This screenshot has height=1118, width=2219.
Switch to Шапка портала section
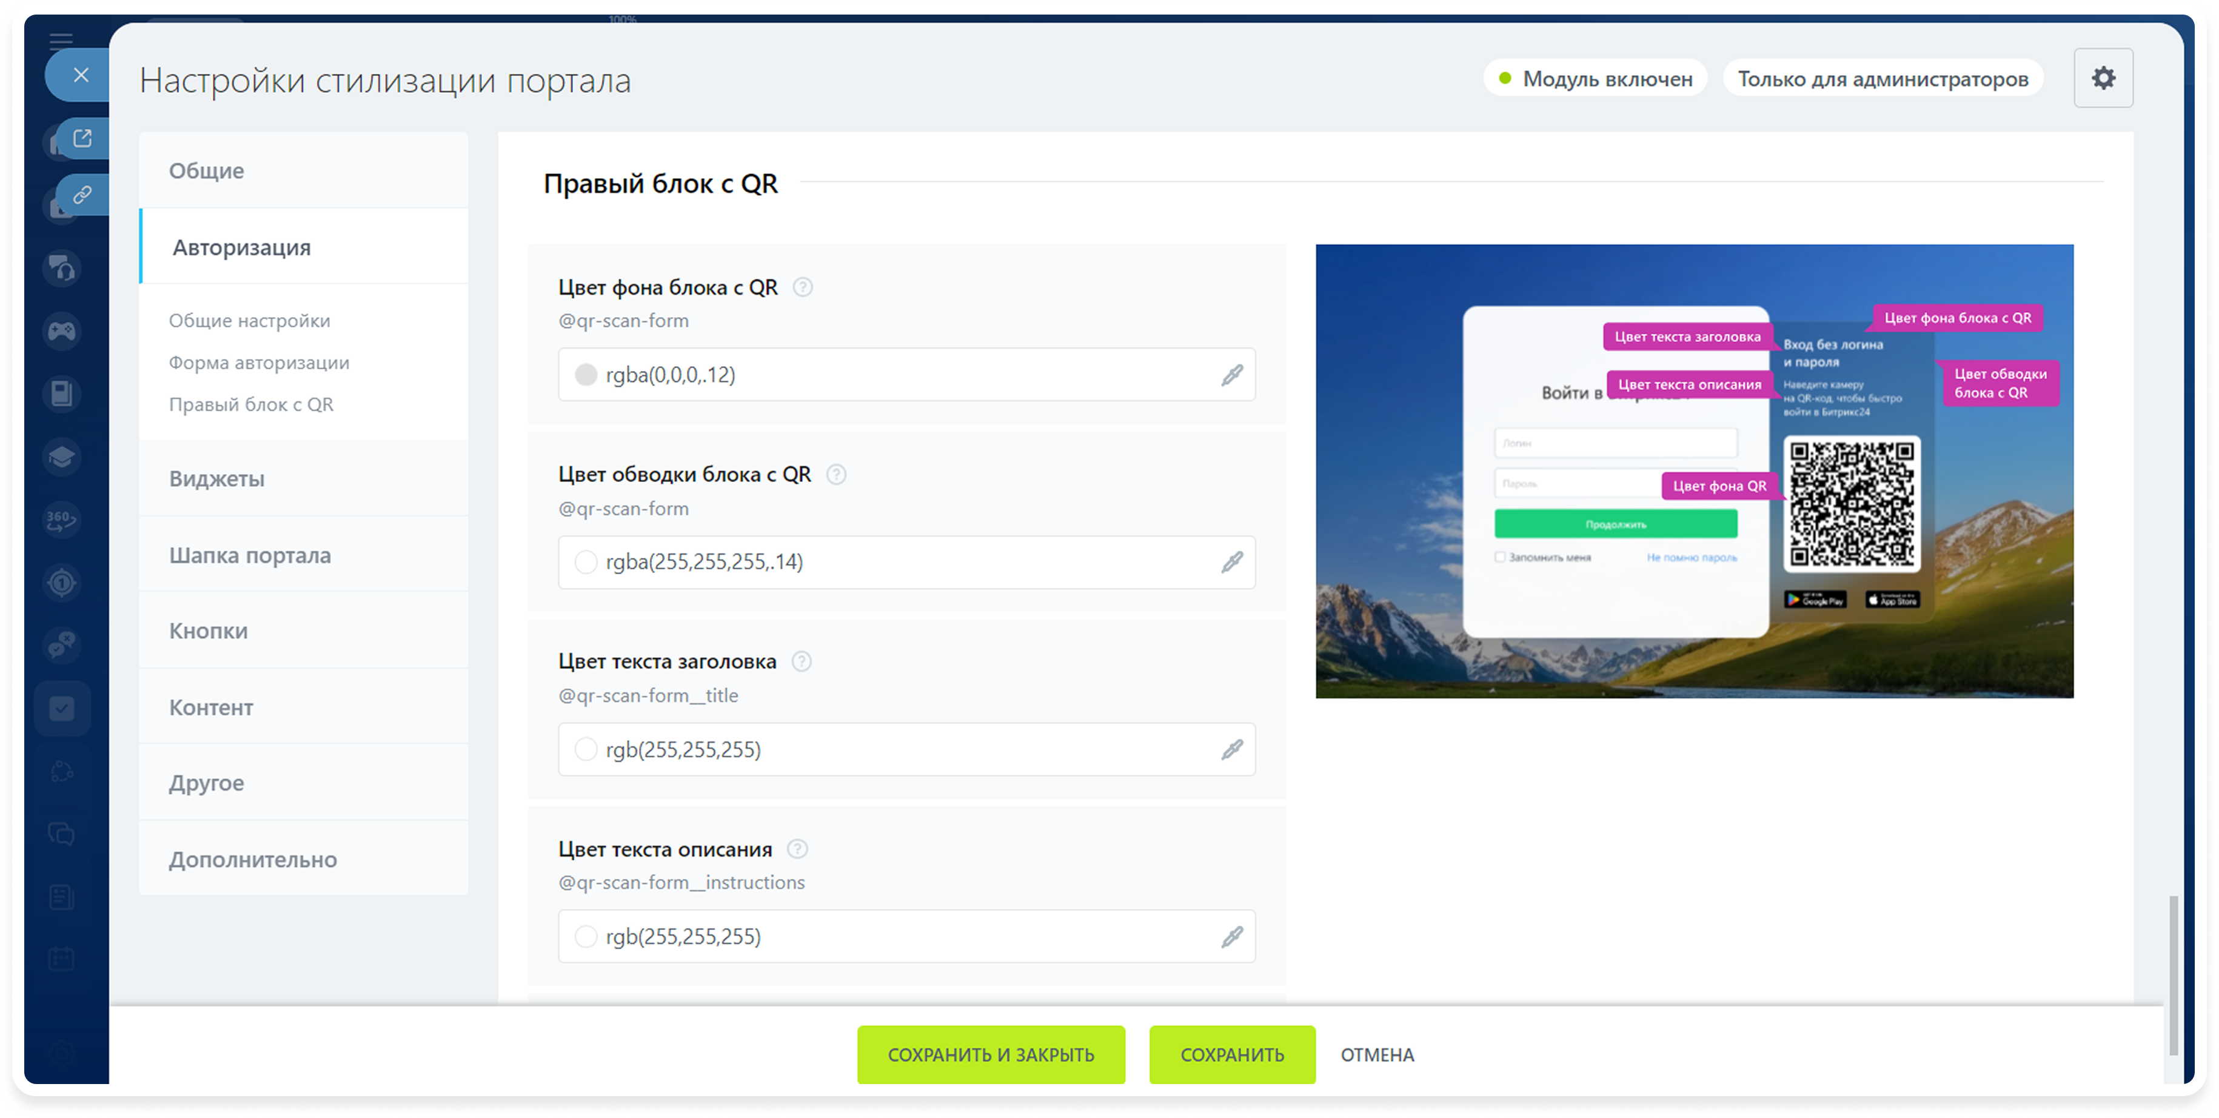(x=250, y=555)
